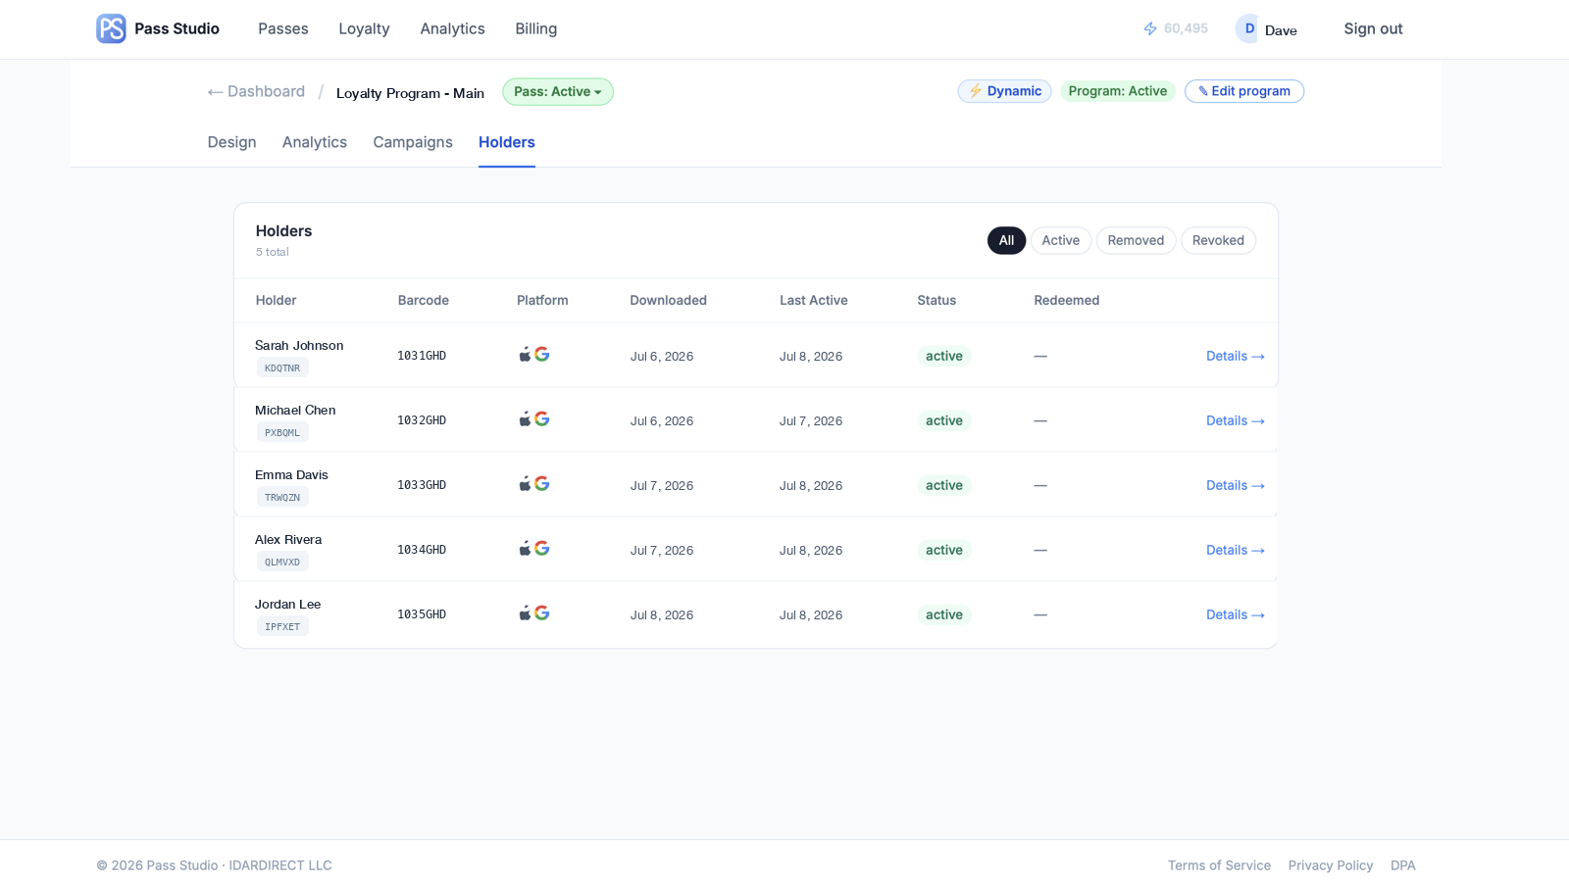1569x882 pixels.
Task: Switch to the Design tab
Action: click(x=231, y=142)
